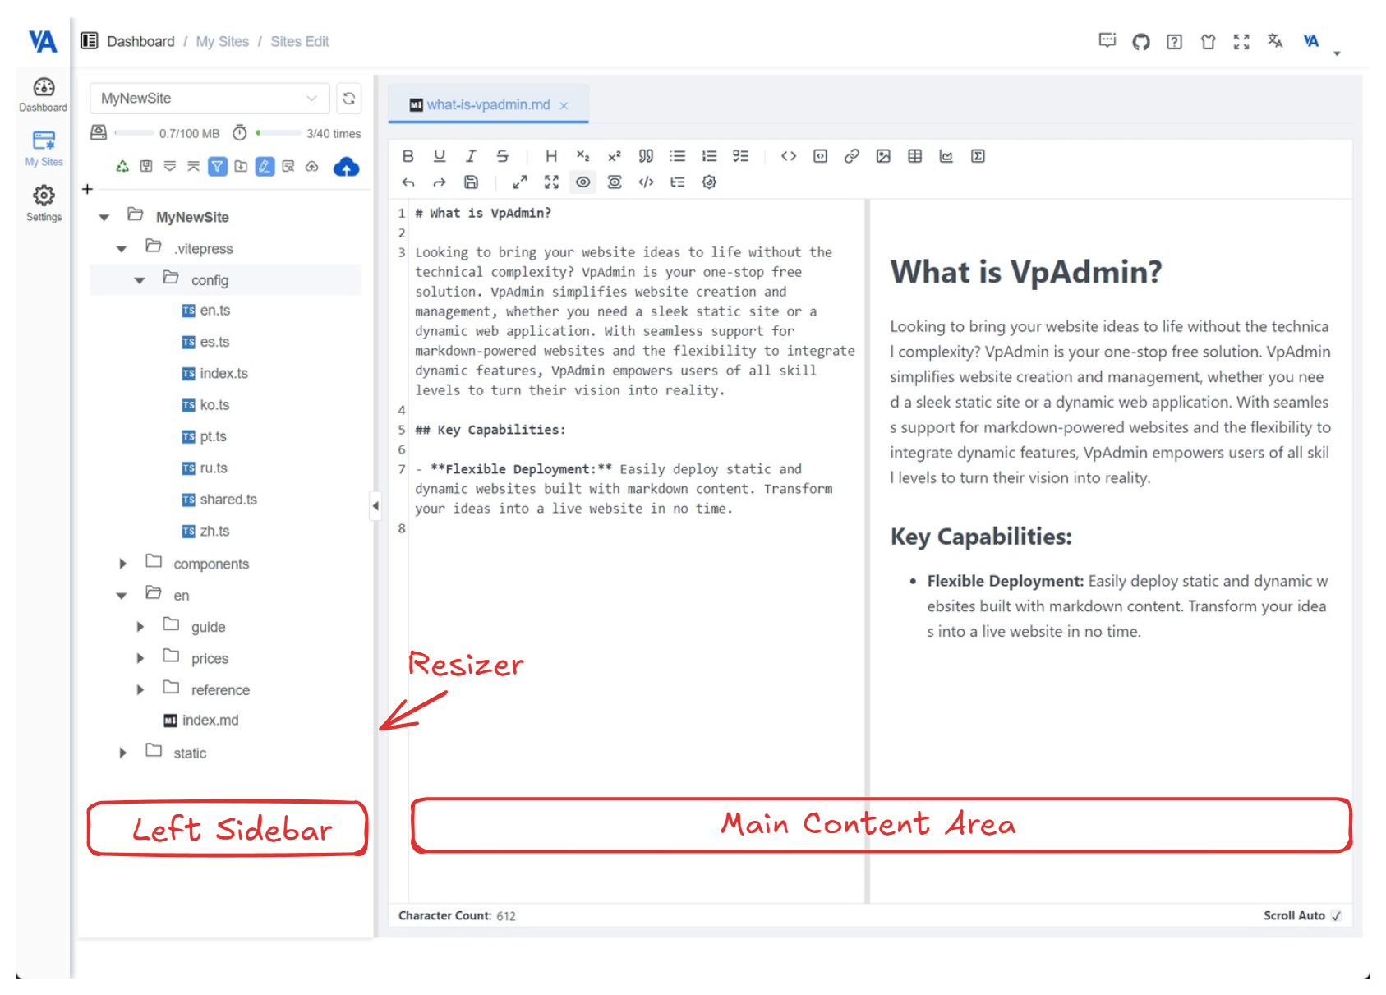Open My Sites in the left navigation

click(44, 148)
